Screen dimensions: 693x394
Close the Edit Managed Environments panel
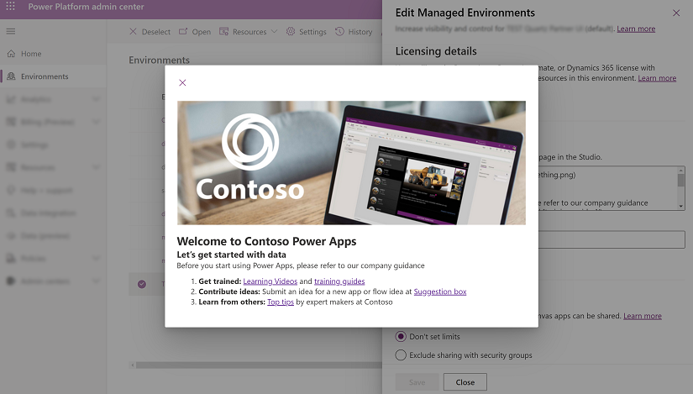pyautogui.click(x=676, y=13)
